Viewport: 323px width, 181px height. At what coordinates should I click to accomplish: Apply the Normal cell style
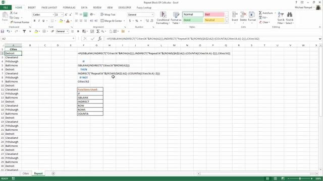pyautogui.click(x=193, y=15)
